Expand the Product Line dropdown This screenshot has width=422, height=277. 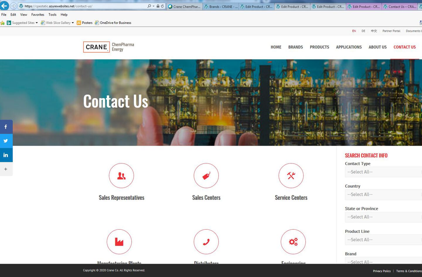tap(383, 240)
